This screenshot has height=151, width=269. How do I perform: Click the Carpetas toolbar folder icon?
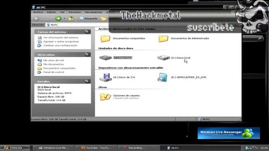point(103,18)
